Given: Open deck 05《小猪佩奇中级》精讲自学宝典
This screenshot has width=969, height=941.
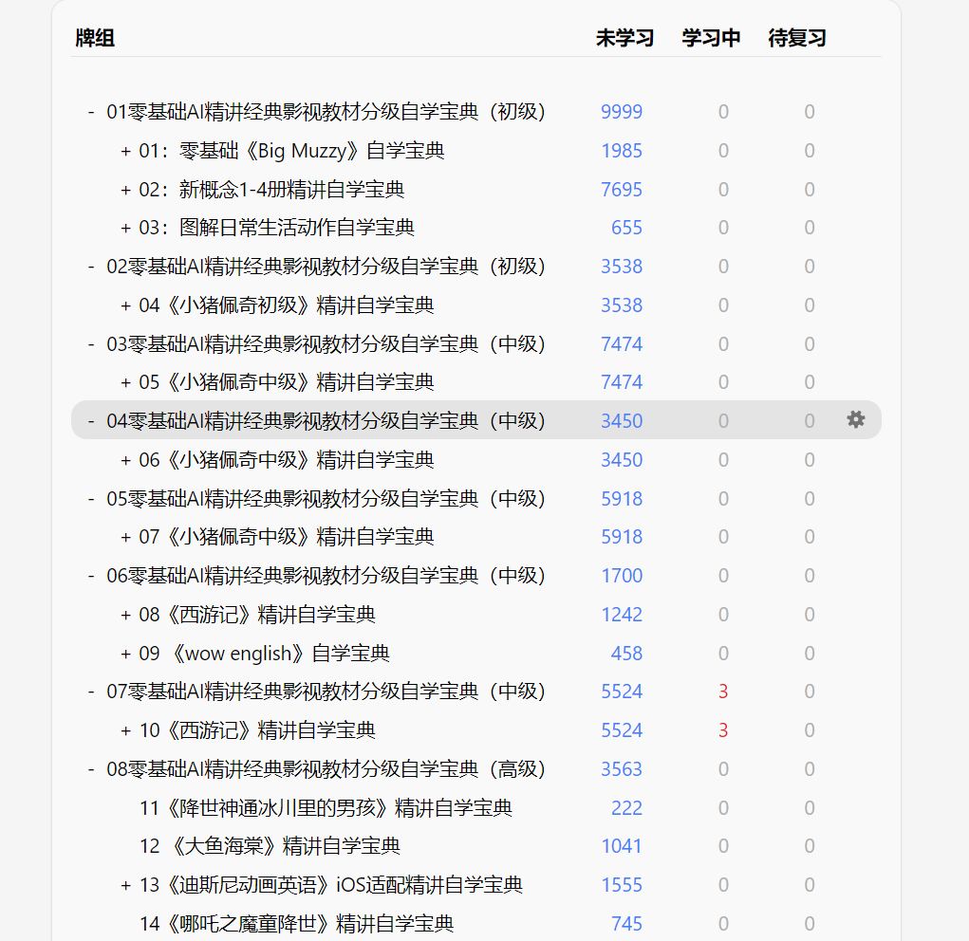Looking at the screenshot, I should [286, 382].
